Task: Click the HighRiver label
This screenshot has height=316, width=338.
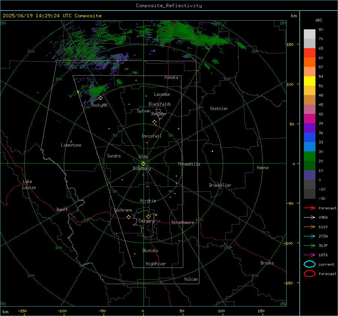Action: tap(156, 264)
